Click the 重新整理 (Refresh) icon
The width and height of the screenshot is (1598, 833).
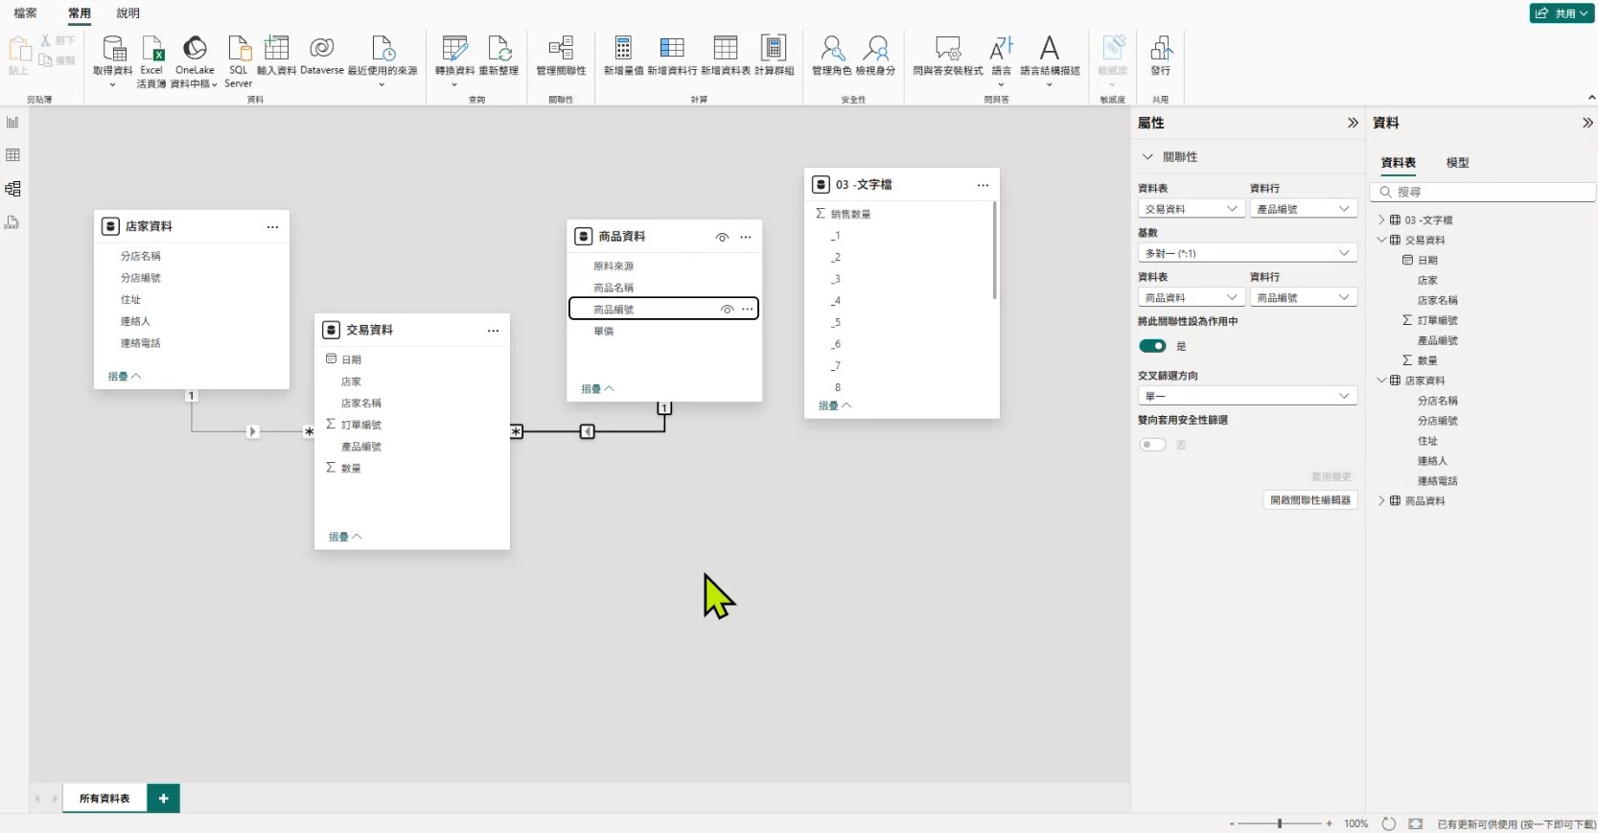498,50
